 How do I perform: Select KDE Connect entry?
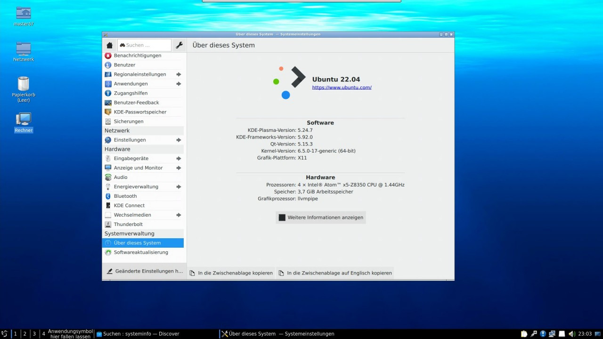143,206
